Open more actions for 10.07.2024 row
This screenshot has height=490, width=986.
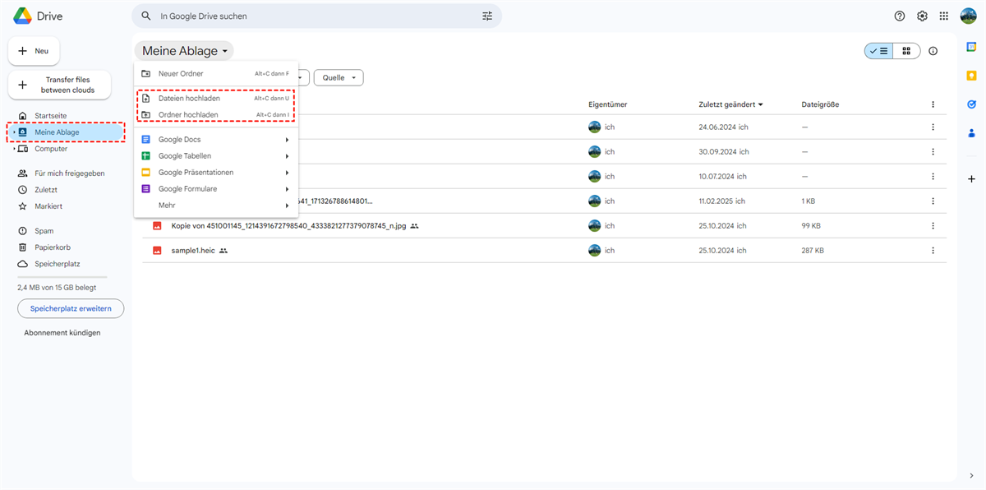pyautogui.click(x=933, y=176)
